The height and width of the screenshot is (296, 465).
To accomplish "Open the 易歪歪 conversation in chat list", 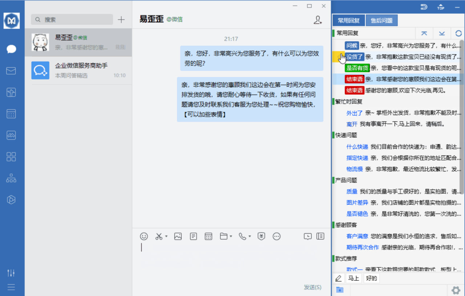I will click(x=78, y=42).
